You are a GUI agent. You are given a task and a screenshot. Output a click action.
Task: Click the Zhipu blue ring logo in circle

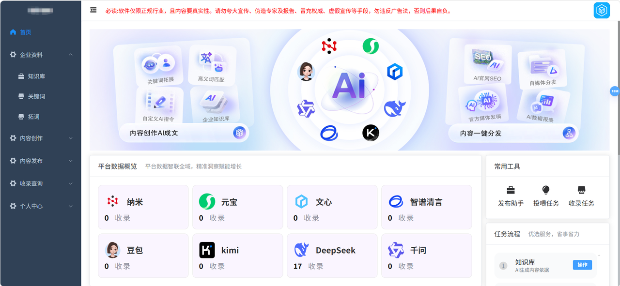coord(329,133)
